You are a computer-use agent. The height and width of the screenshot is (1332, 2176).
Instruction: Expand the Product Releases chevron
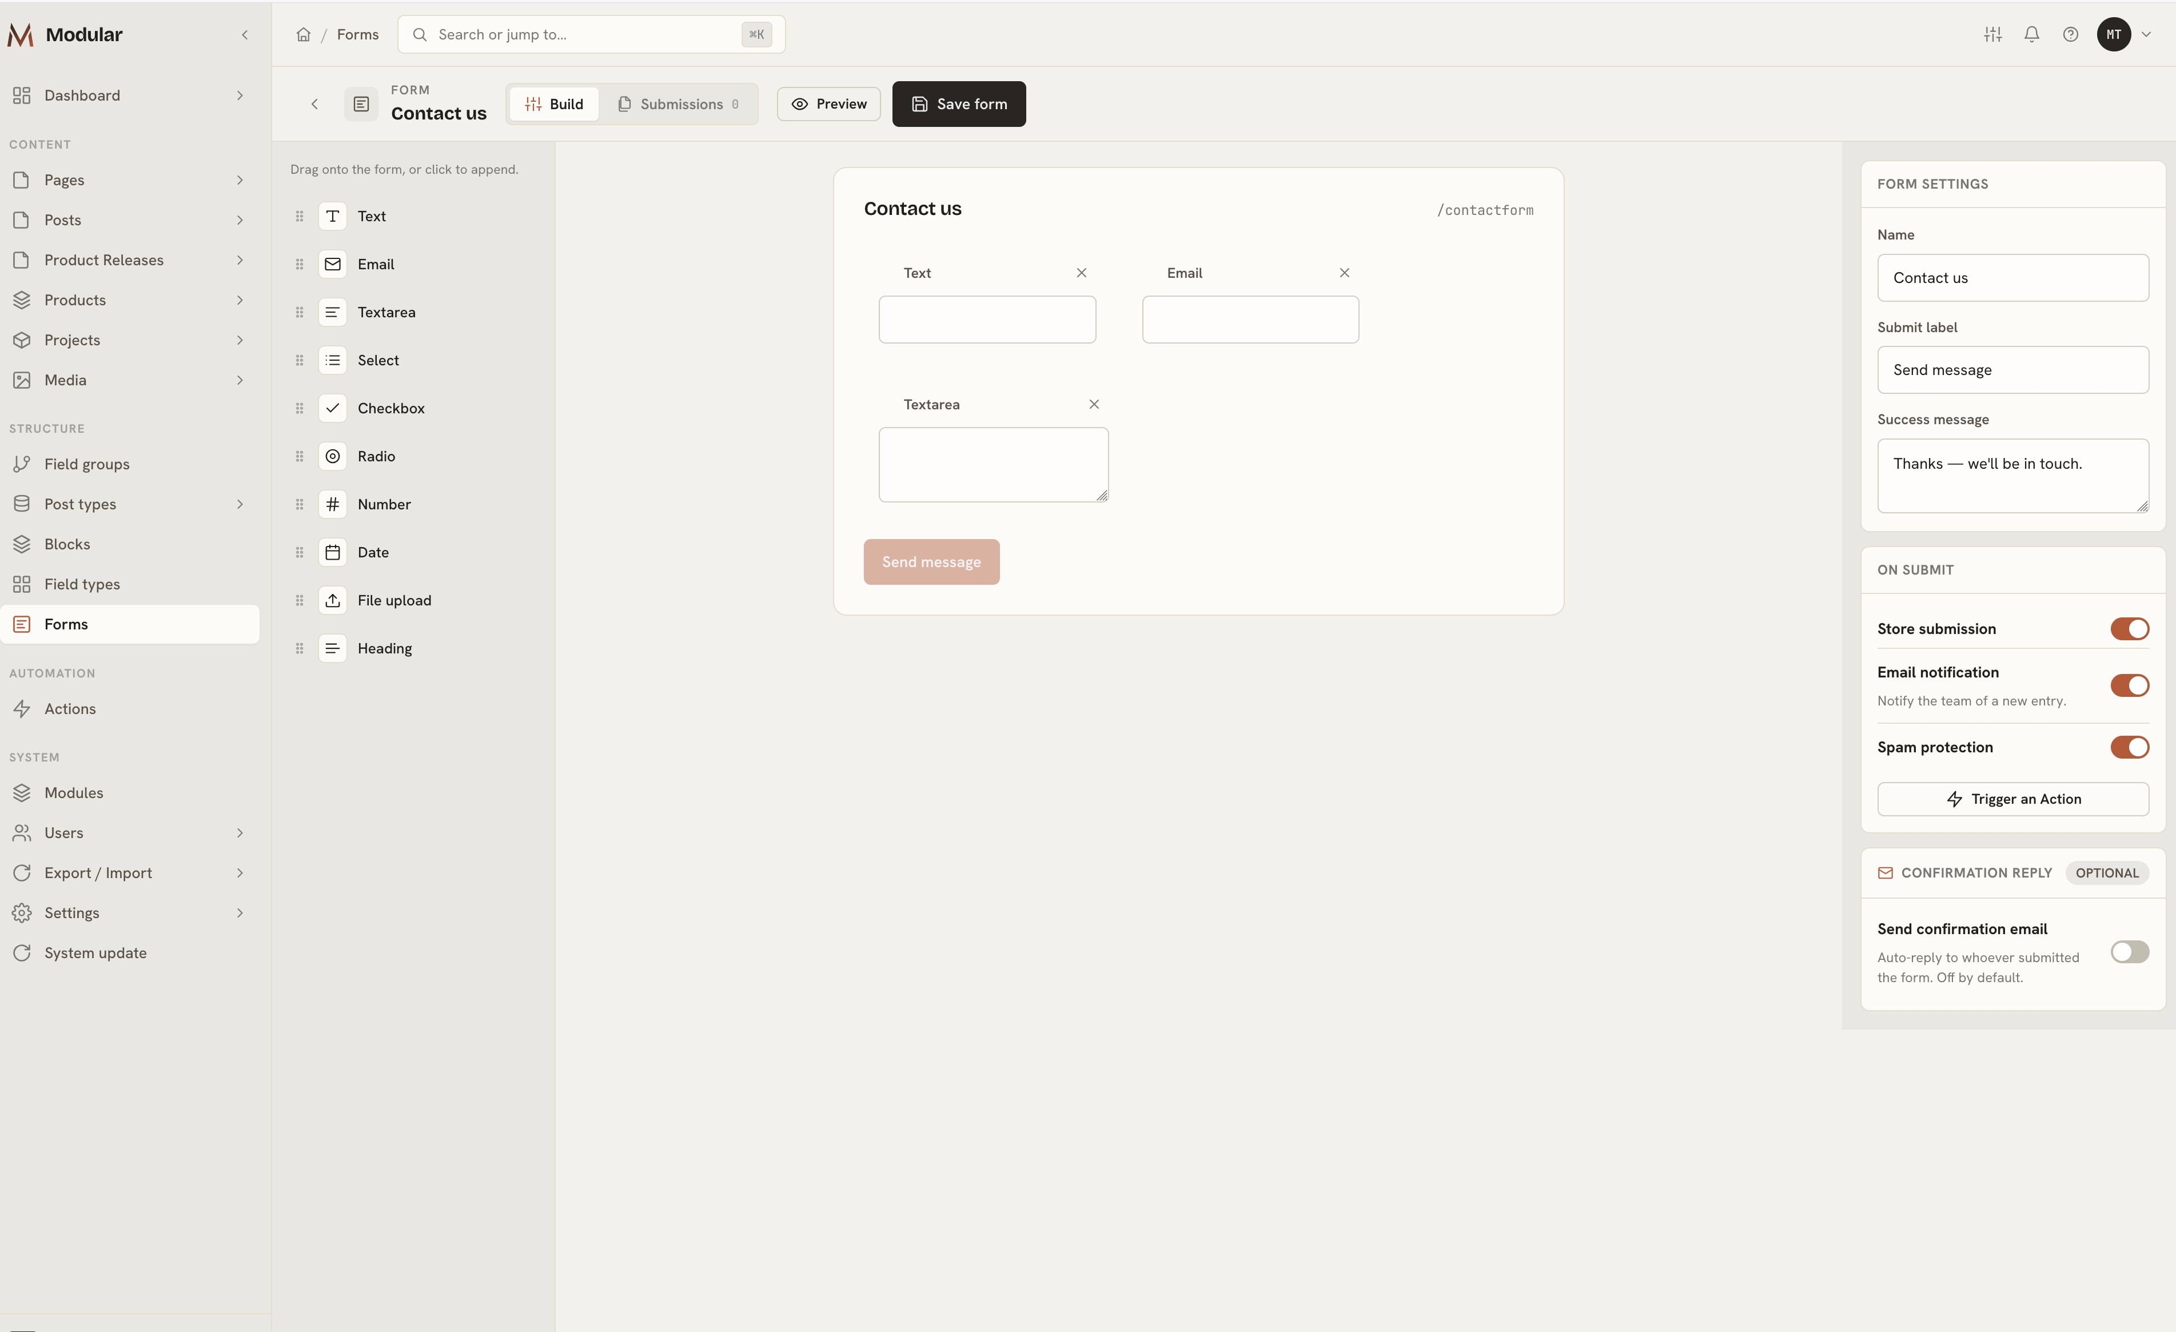(240, 260)
